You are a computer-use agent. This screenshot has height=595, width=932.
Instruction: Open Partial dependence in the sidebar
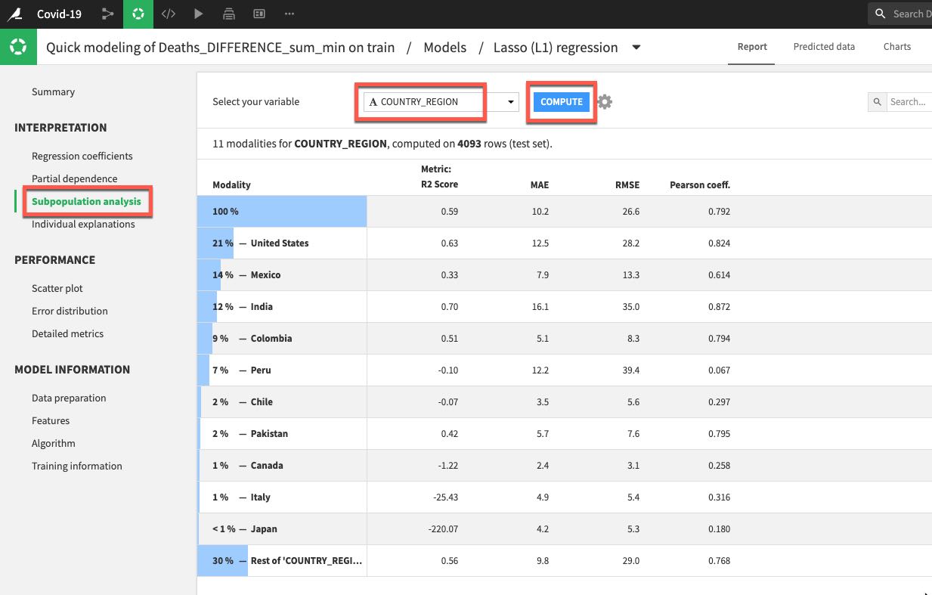coord(74,179)
